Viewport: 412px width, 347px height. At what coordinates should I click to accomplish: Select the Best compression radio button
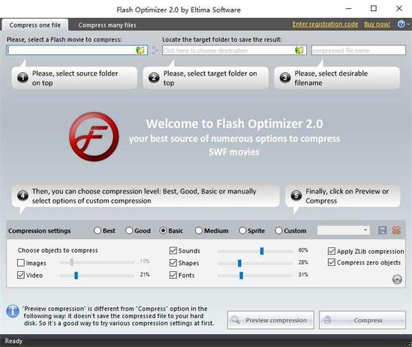[x=98, y=231]
